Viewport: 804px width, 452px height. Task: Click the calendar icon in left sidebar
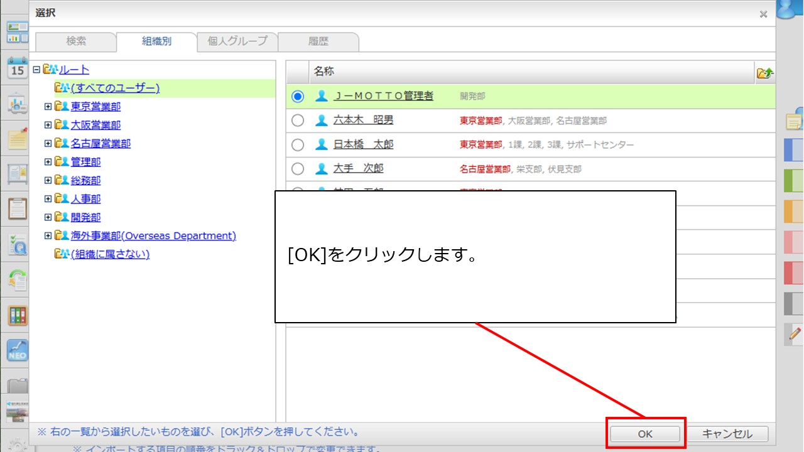[x=17, y=68]
